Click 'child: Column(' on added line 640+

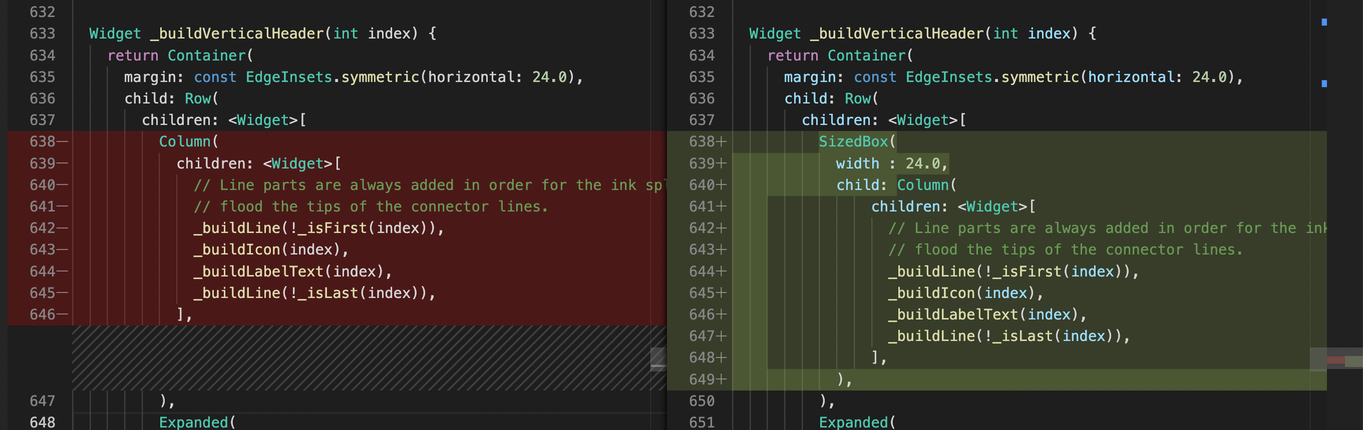point(896,185)
